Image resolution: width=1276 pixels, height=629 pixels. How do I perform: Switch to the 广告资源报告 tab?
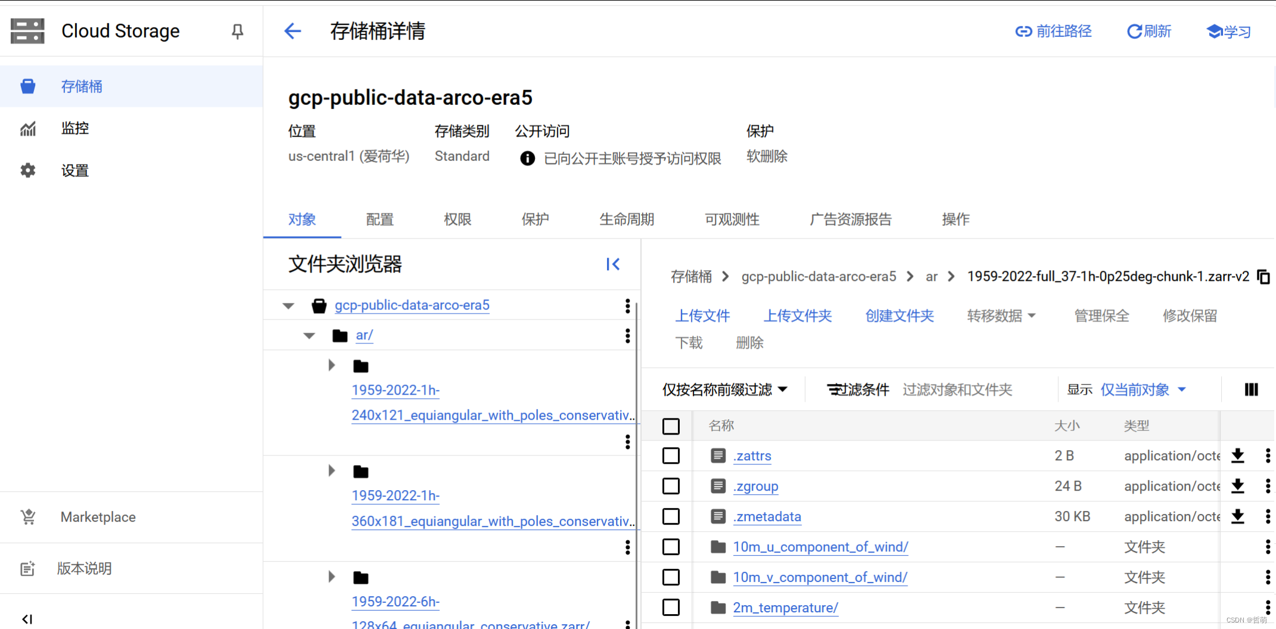pyautogui.click(x=851, y=219)
